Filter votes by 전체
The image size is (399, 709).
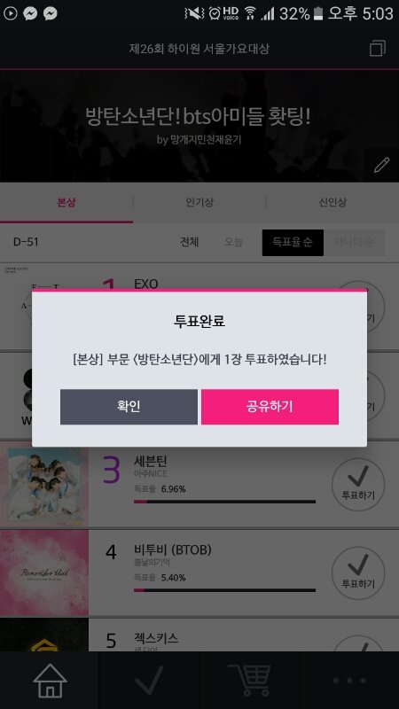pos(189,242)
